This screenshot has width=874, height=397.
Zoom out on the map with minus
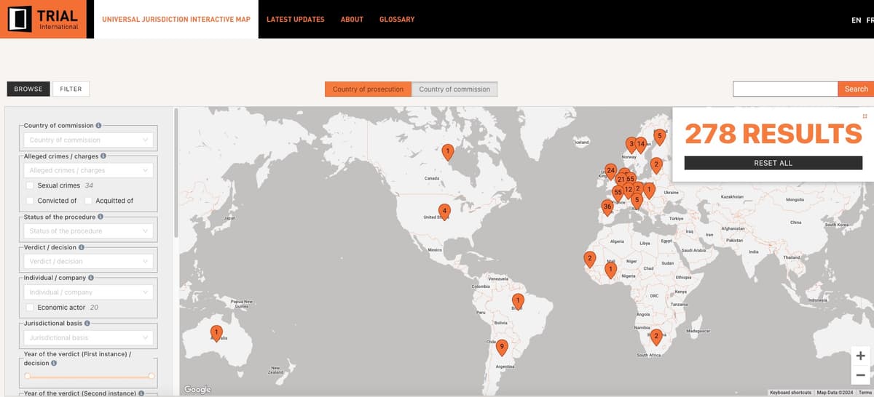click(860, 375)
